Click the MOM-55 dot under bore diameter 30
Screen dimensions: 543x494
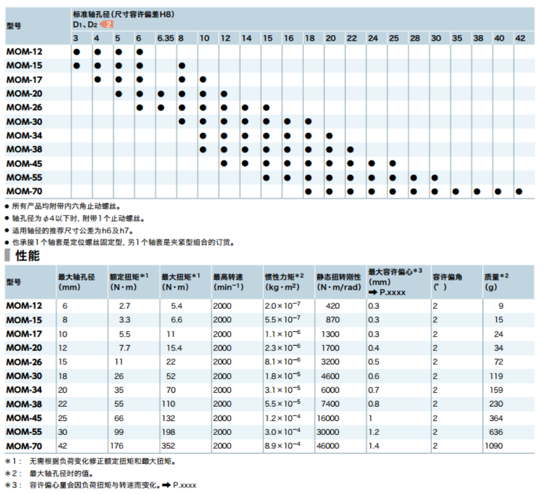435,178
